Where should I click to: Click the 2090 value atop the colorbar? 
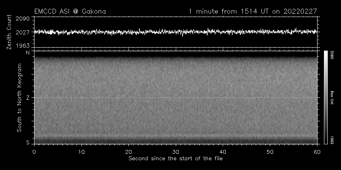coord(332,55)
